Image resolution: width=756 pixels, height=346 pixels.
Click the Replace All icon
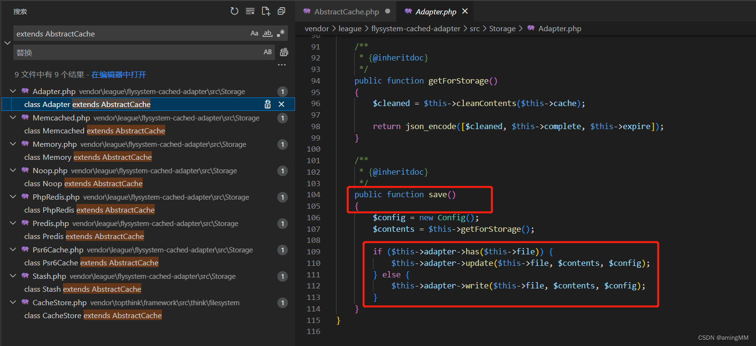(x=284, y=52)
